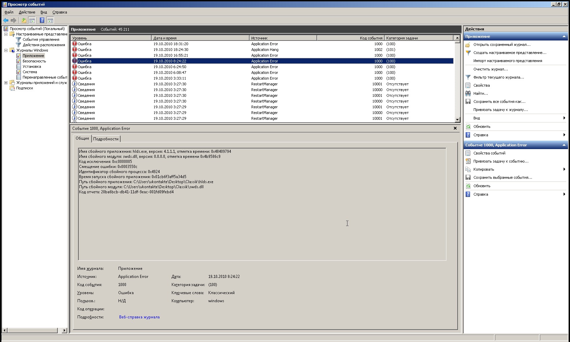Switch to the Общие tab
This screenshot has height=342, width=570.
(x=82, y=138)
